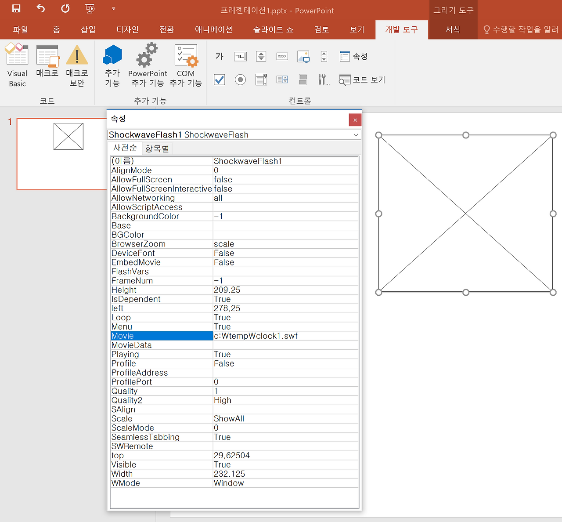Switch to the 전환 (Transitions) ribbon tab
562x522 pixels.
167,29
